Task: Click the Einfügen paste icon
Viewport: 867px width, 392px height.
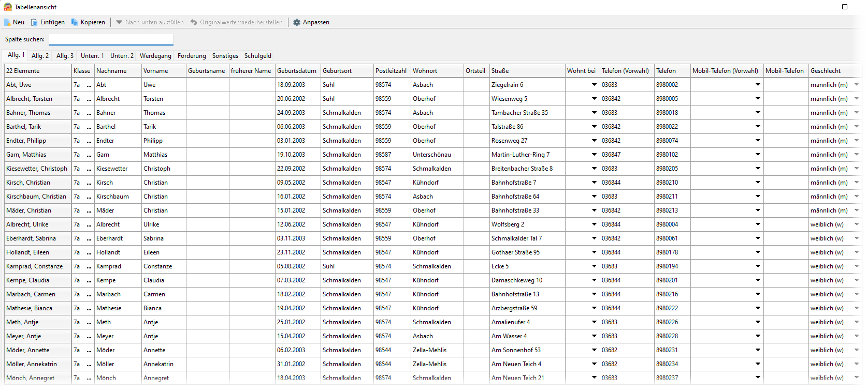Action: (x=34, y=22)
